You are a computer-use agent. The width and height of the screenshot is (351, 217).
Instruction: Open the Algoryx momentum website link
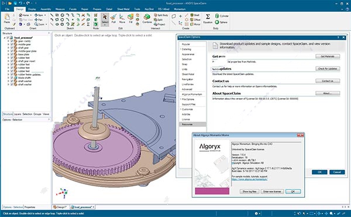[x=249, y=179]
